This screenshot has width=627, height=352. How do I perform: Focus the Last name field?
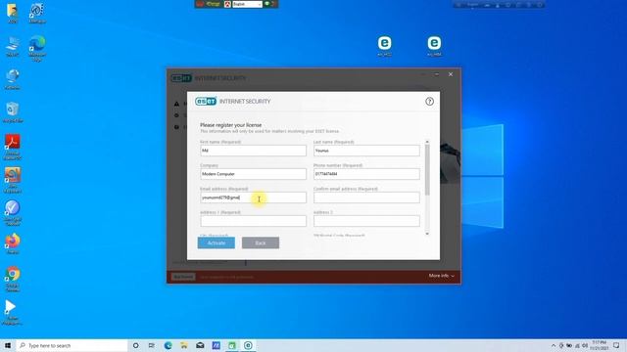(366, 151)
